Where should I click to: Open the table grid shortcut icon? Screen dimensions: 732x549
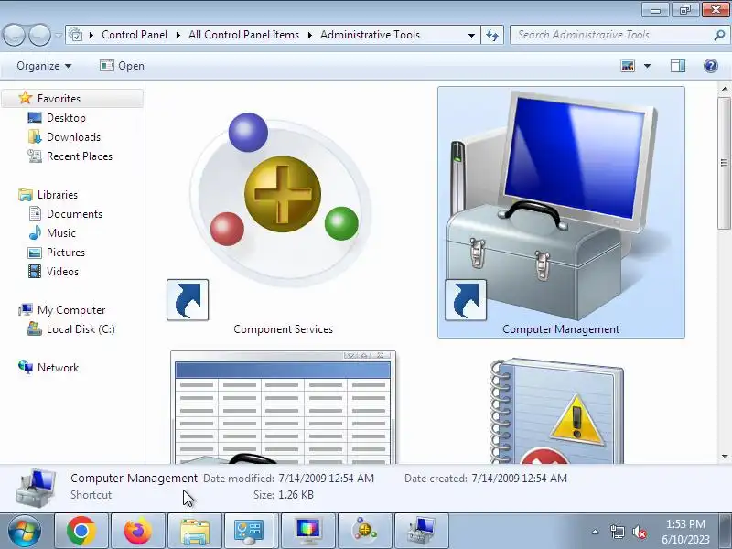click(x=283, y=407)
